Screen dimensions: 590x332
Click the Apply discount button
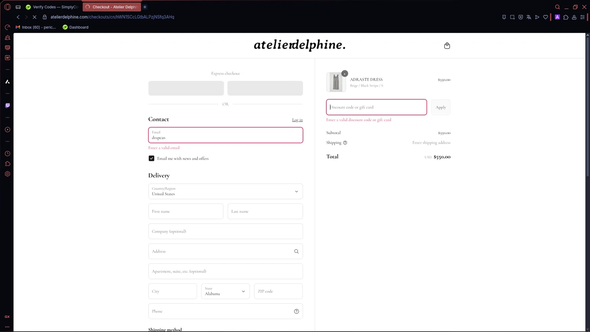441,107
